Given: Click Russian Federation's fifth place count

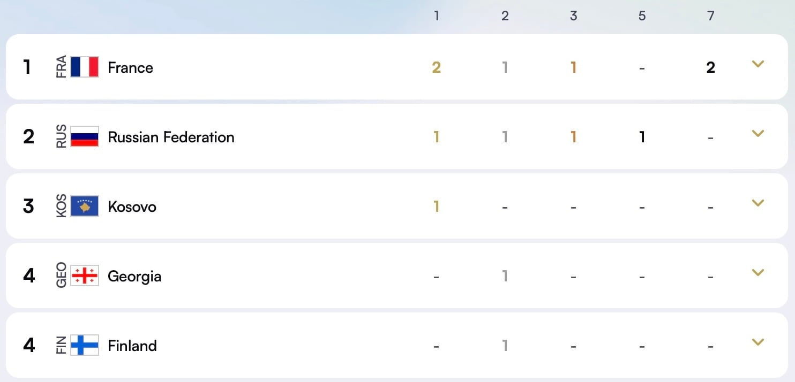Looking at the screenshot, I should tap(642, 137).
